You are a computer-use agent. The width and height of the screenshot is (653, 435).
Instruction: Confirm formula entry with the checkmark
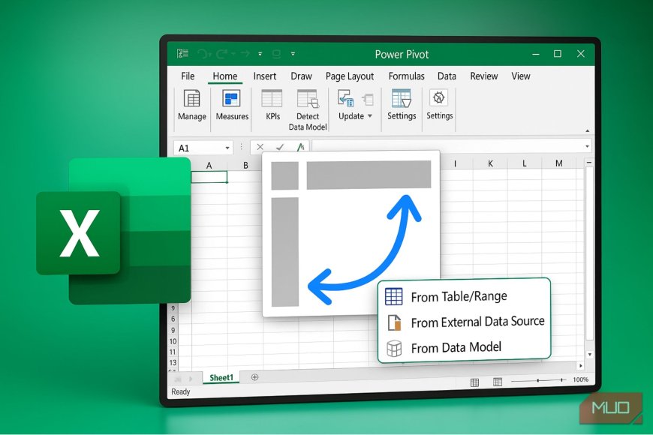point(280,146)
